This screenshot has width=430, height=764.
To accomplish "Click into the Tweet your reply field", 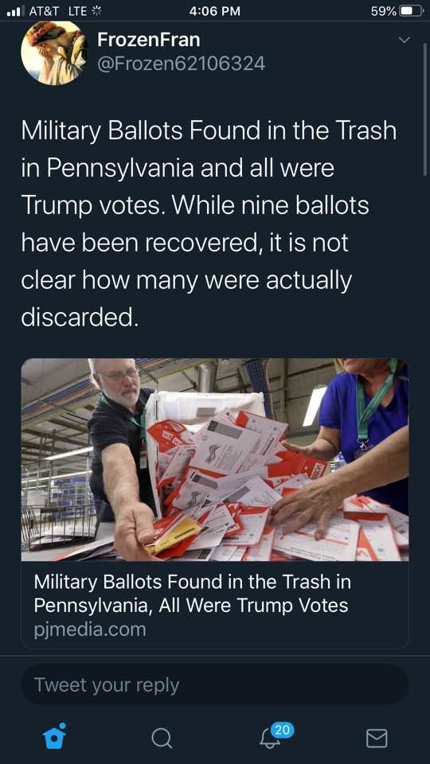I will pos(215,684).
